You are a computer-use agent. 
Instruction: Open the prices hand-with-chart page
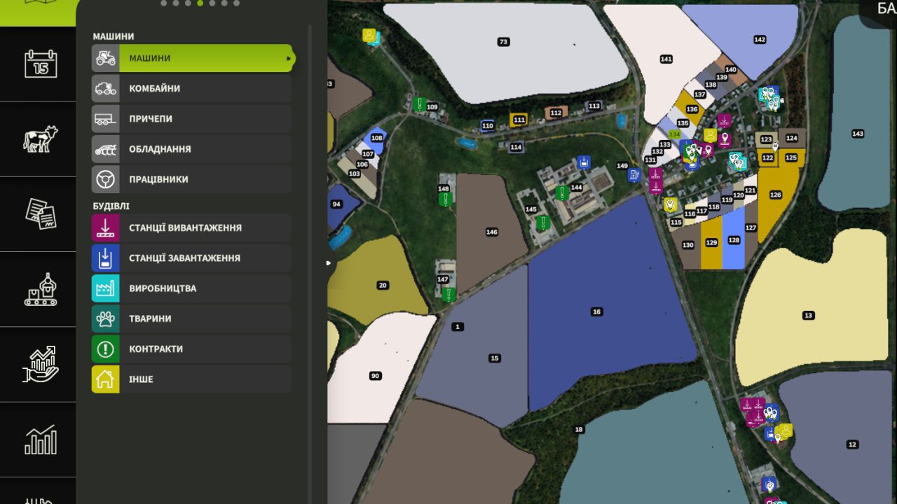pyautogui.click(x=40, y=364)
